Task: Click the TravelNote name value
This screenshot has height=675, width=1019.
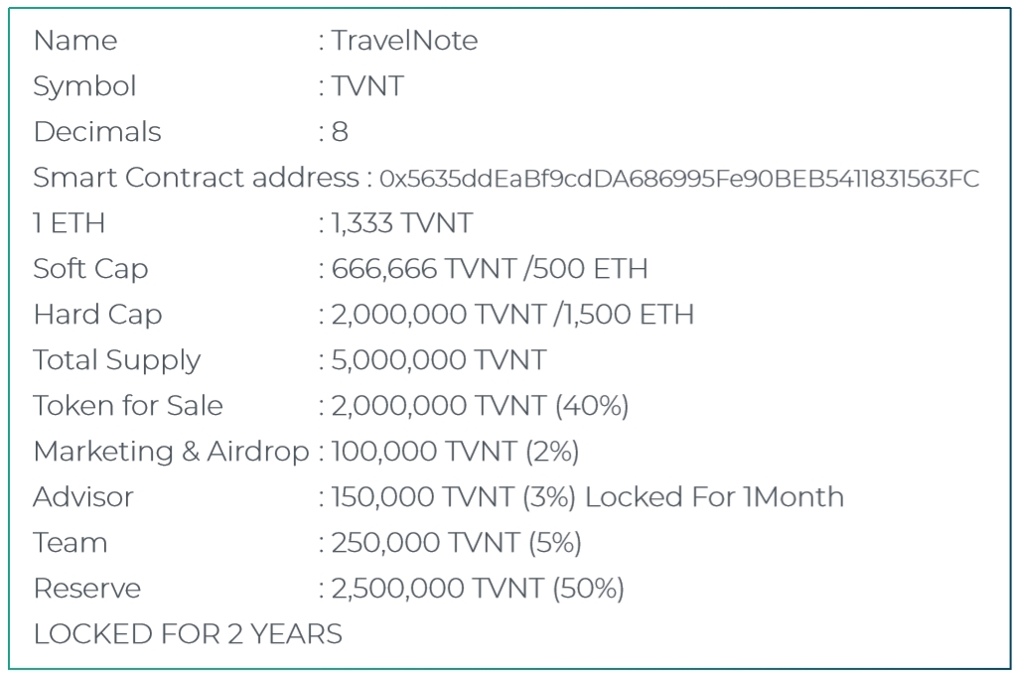Action: (404, 41)
